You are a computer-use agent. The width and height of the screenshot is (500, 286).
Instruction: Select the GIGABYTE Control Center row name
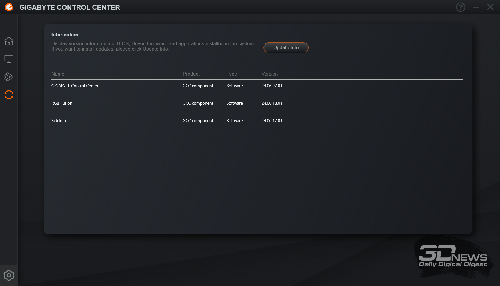75,86
